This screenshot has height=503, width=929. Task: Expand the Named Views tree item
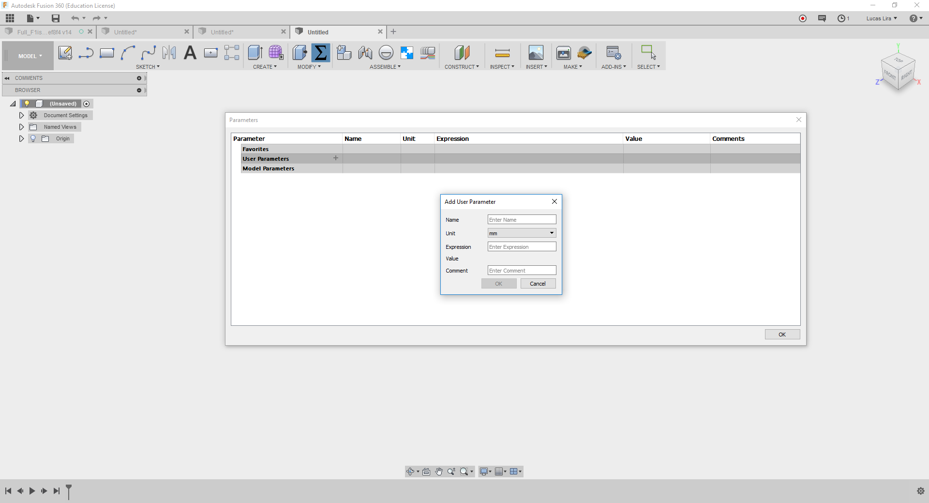pos(21,127)
